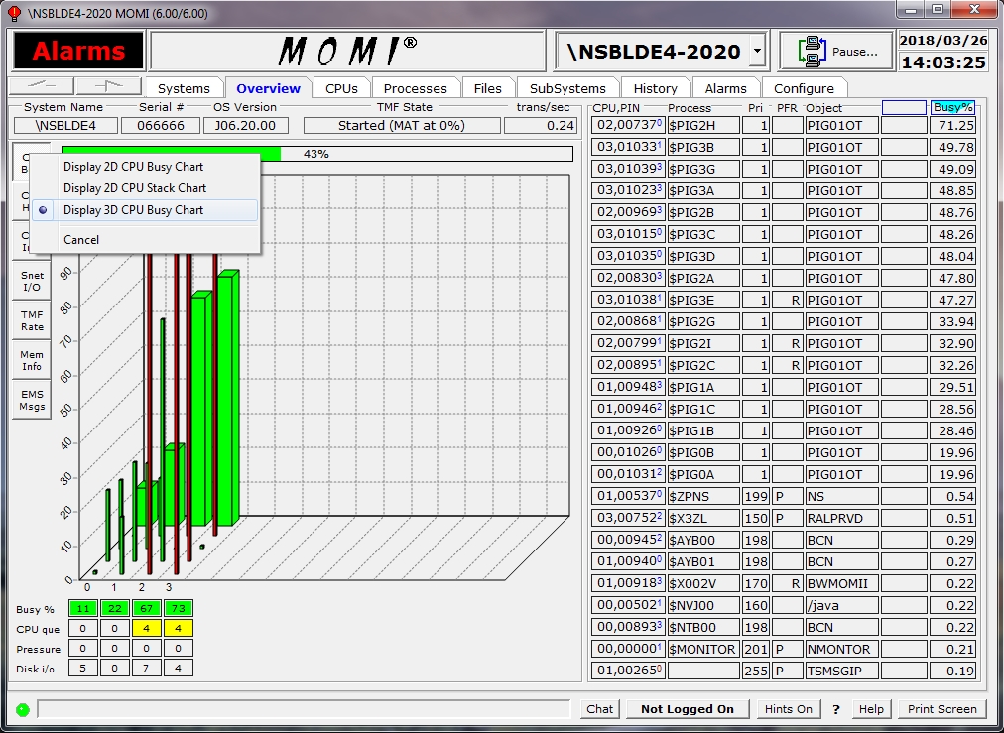Open the Snet I/O side panel

[32, 282]
